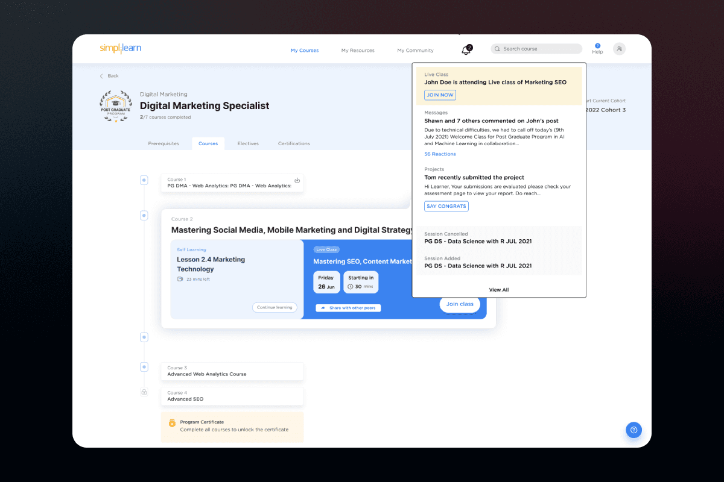Click the blue help bubble icon
Screen dimensions: 724x482
tap(634, 430)
